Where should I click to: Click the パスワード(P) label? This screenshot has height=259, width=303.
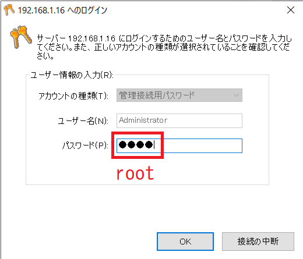[85, 146]
